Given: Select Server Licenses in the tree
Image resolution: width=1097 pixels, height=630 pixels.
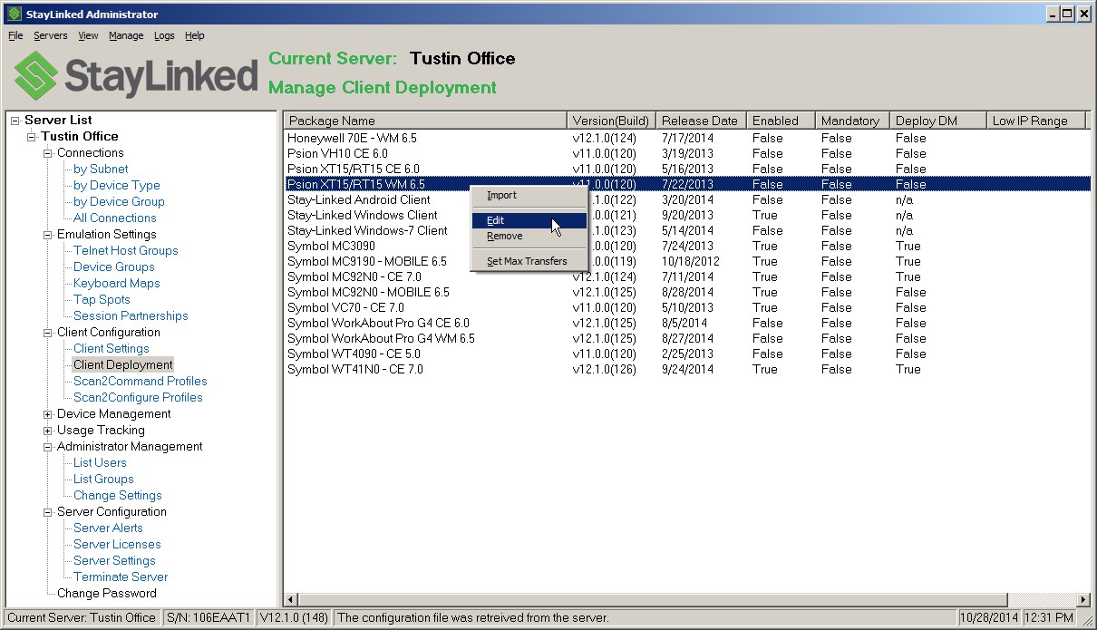Looking at the screenshot, I should [x=116, y=544].
